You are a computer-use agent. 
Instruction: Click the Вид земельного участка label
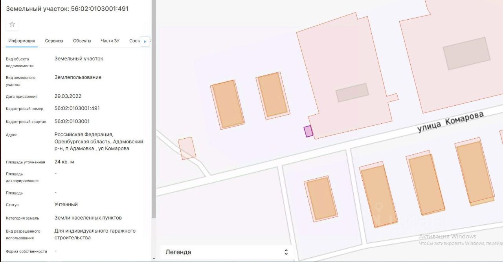coord(20,81)
